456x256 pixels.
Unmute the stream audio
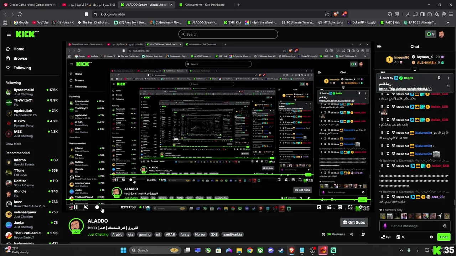pyautogui.click(x=86, y=207)
